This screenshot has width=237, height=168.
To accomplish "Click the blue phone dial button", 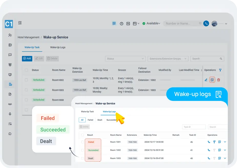I will point(206,24).
